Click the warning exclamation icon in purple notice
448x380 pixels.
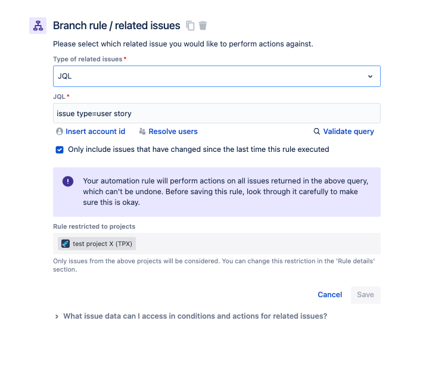click(68, 181)
